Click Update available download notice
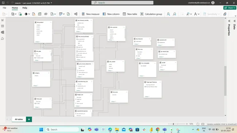The image size is (237, 133). (x=221, y=124)
